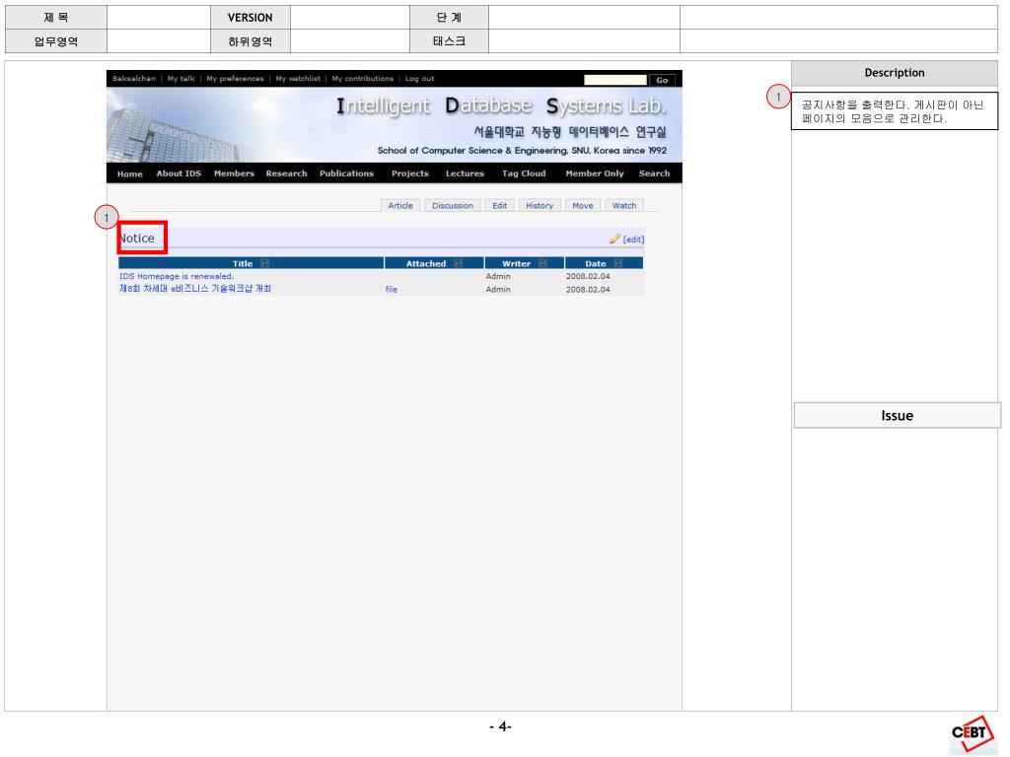Select Admin writer in the workshop row
The height and width of the screenshot is (757, 1010).
click(x=498, y=290)
